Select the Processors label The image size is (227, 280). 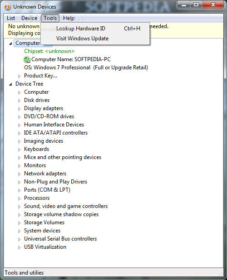point(37,198)
